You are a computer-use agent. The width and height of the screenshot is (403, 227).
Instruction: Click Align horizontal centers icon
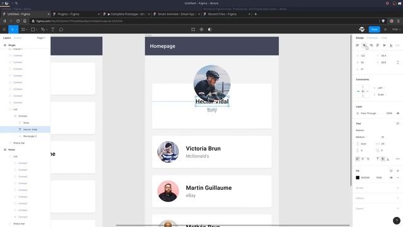[364, 45]
